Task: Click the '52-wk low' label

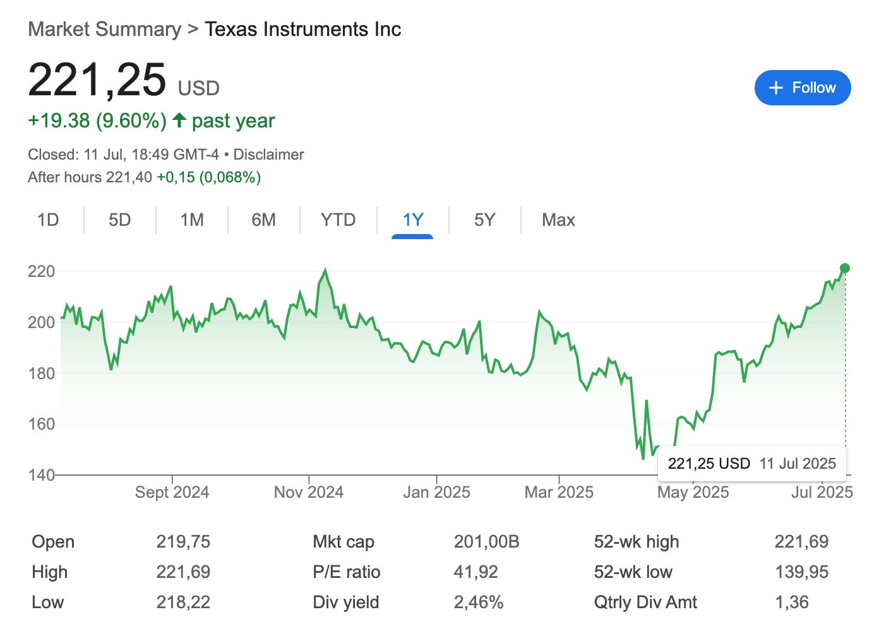Action: (633, 572)
